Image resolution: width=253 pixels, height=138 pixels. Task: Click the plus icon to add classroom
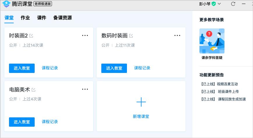pos(141,102)
